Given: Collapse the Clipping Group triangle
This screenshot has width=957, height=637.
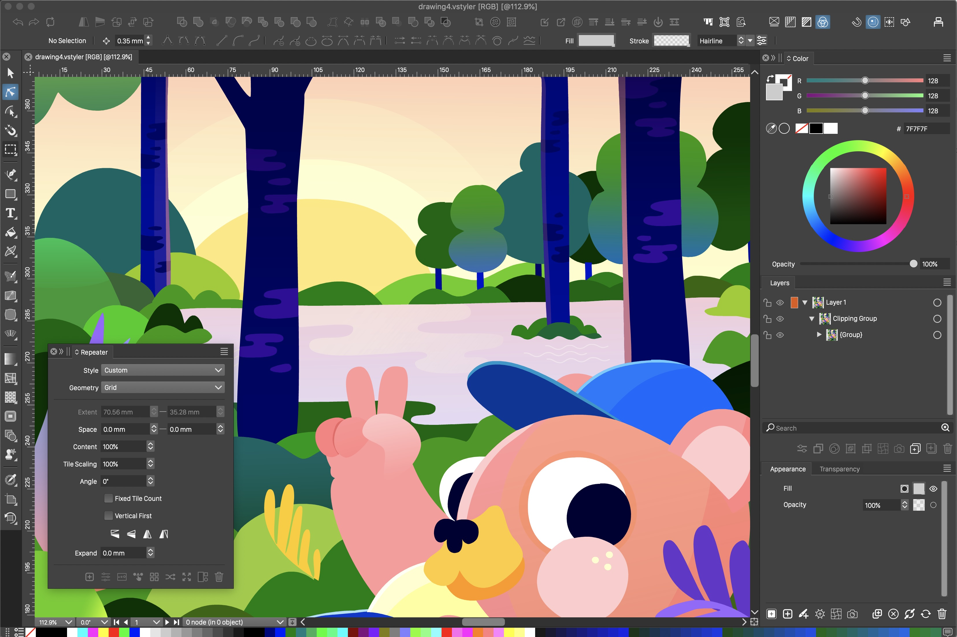Looking at the screenshot, I should click(812, 318).
